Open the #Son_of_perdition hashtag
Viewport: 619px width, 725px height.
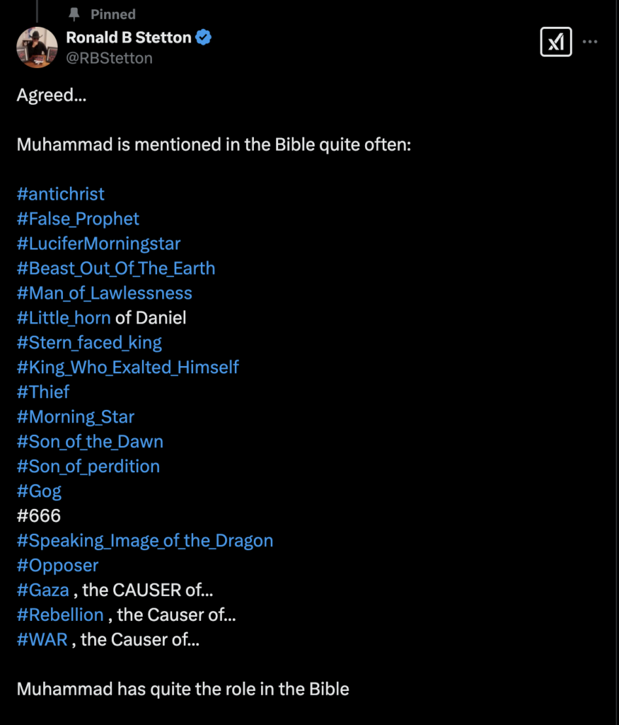tap(88, 467)
